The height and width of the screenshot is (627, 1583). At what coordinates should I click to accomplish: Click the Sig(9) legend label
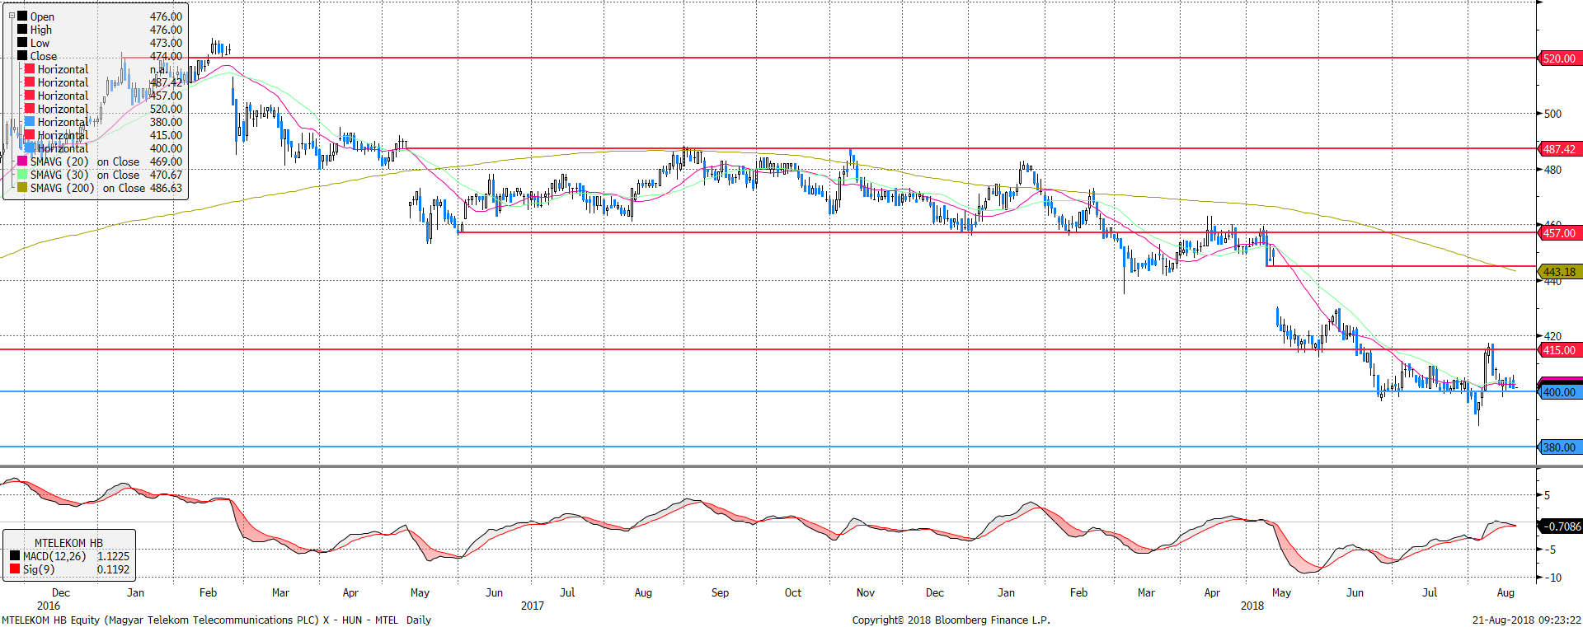point(39,569)
